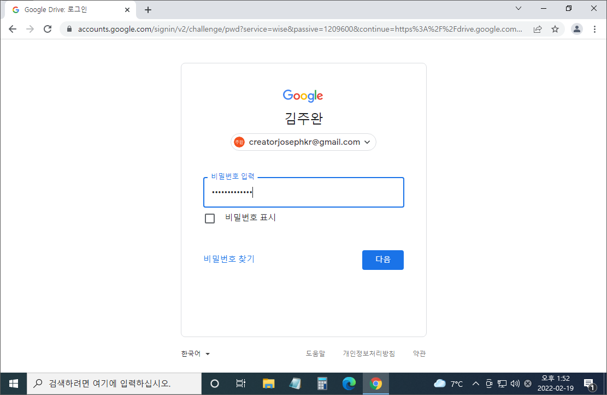This screenshot has width=607, height=395.
Task: Show hidden system tray icons
Action: pos(476,384)
